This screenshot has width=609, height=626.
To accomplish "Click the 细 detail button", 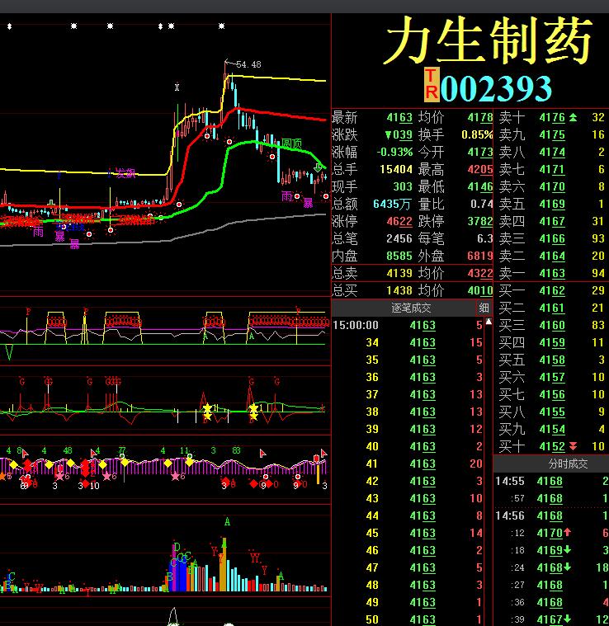I will (x=484, y=308).
